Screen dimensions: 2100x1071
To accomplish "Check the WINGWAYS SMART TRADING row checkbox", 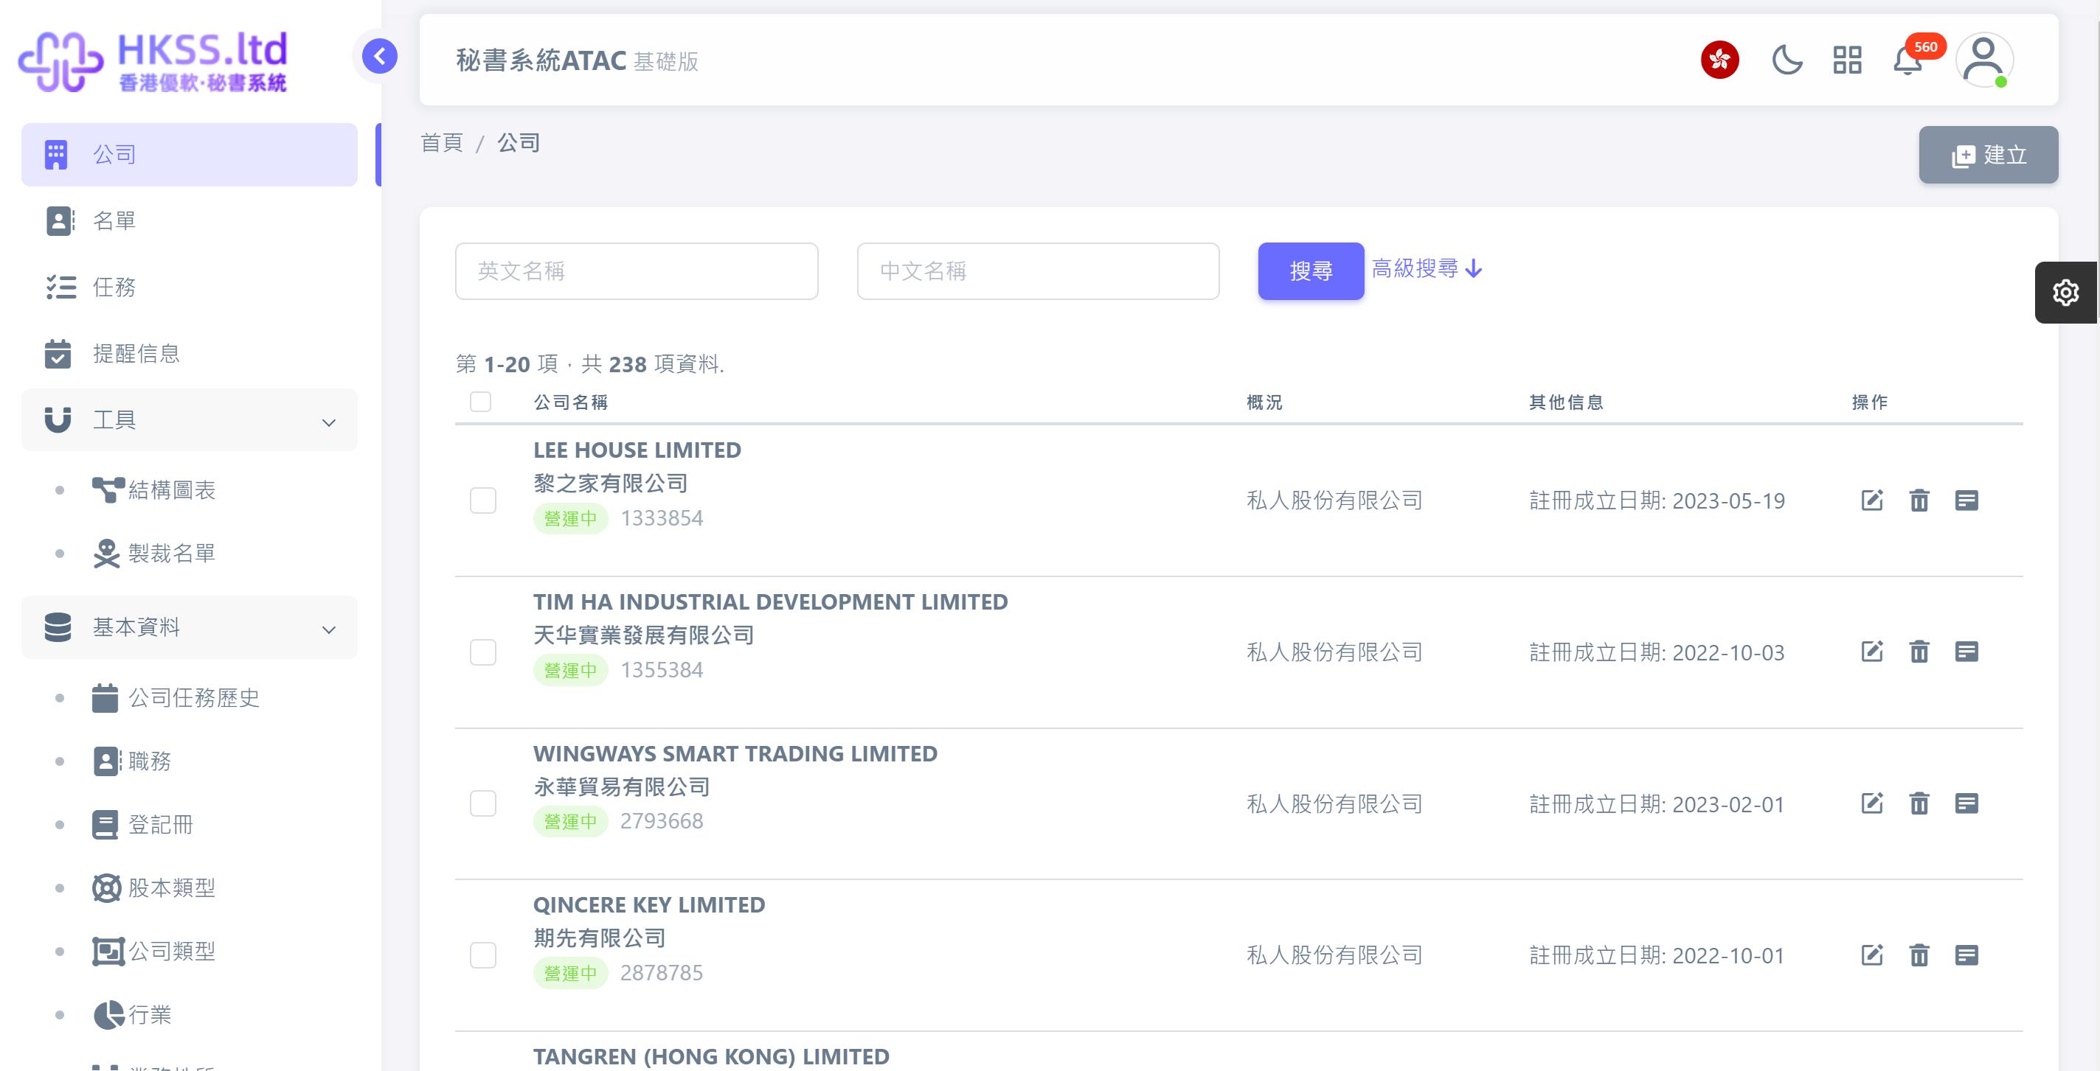I will pyautogui.click(x=483, y=804).
